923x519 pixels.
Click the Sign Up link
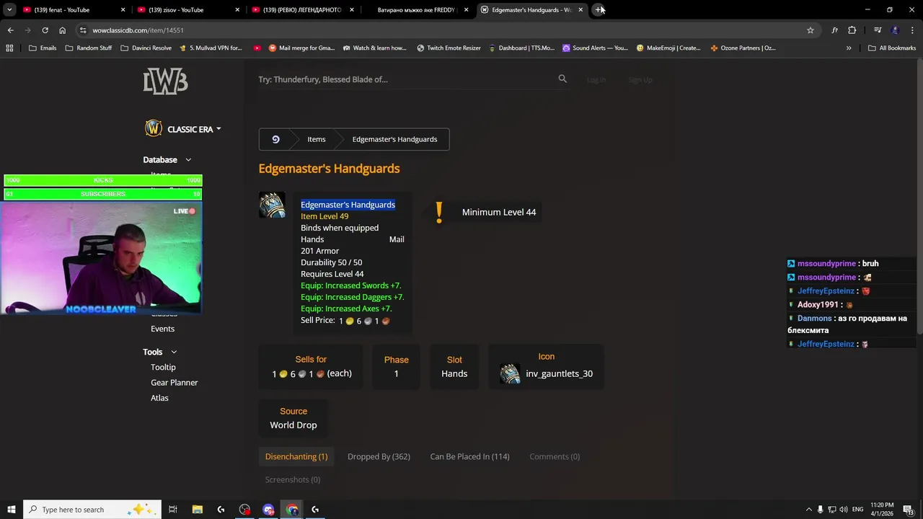pyautogui.click(x=640, y=79)
